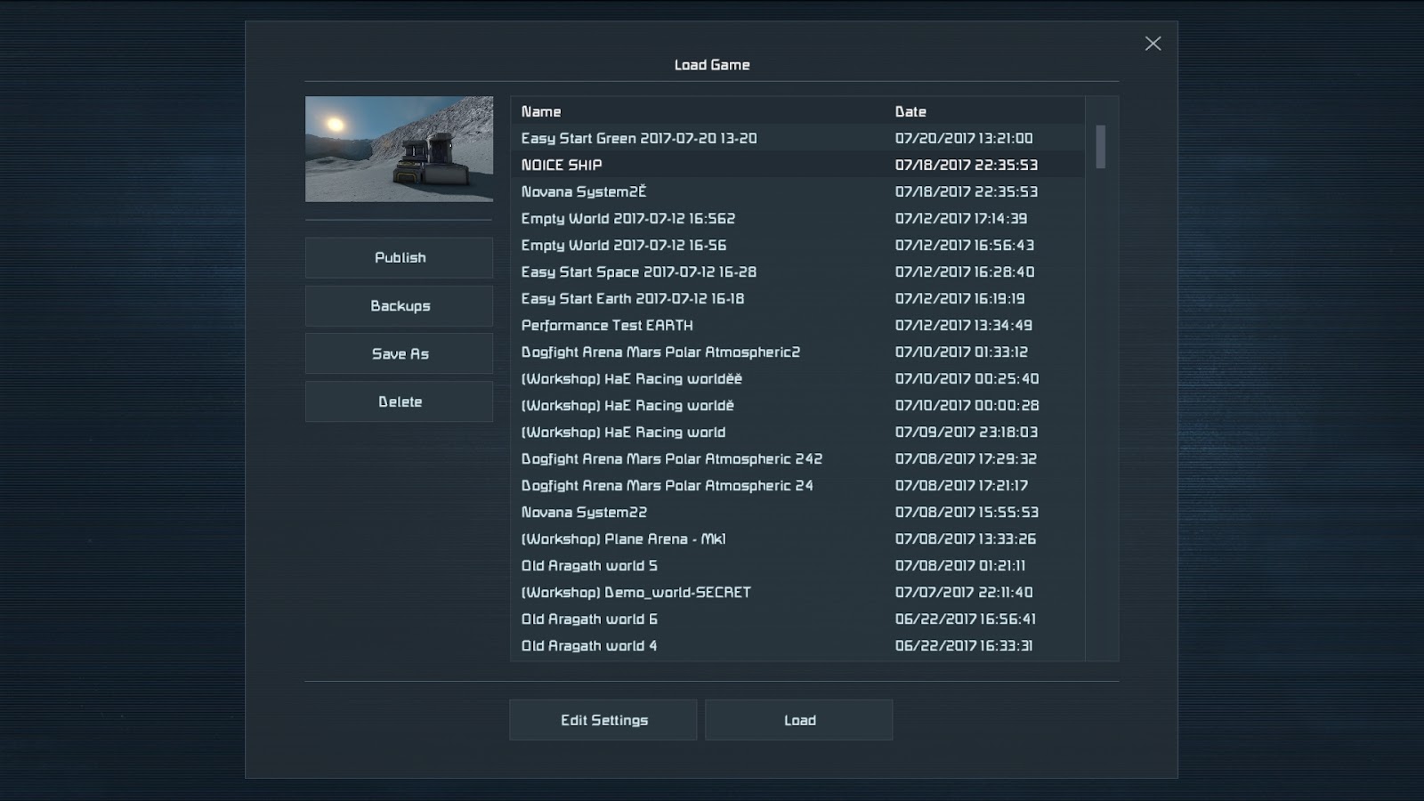Select 'Easy Start Green 2017-07-20 13-20' save
This screenshot has width=1424, height=801.
click(x=797, y=138)
